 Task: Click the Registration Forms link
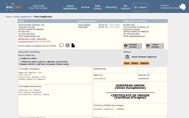coord(26,41)
